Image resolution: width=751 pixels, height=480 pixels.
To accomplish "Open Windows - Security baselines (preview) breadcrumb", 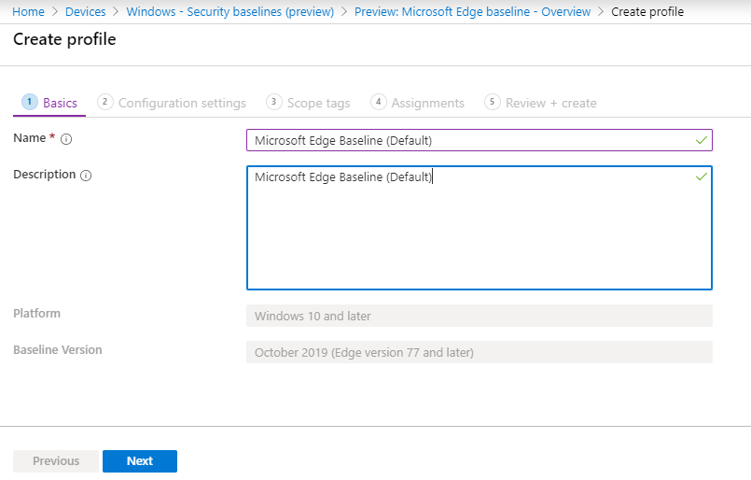I will tap(229, 11).
